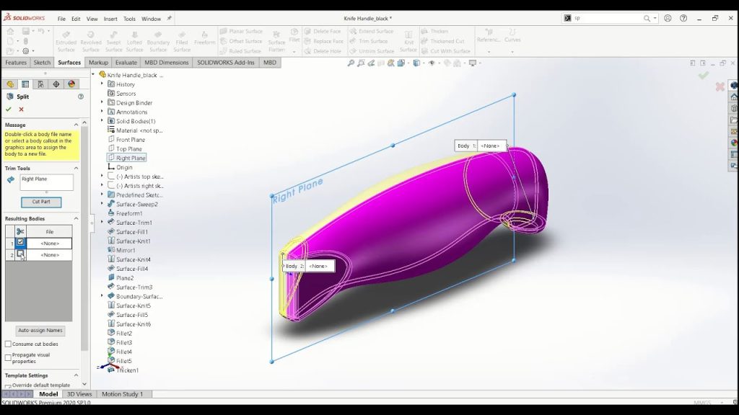This screenshot has height=415, width=739.
Task: Open the DisplayManager appearance tab icon
Action: coord(71,84)
